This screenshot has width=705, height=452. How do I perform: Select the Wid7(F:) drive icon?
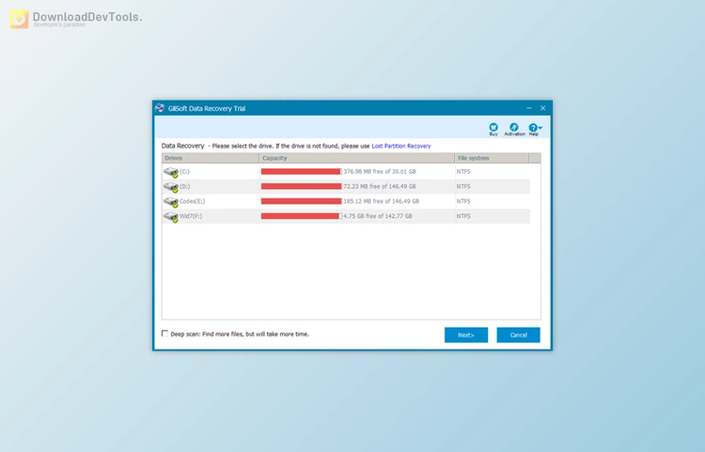pos(171,216)
